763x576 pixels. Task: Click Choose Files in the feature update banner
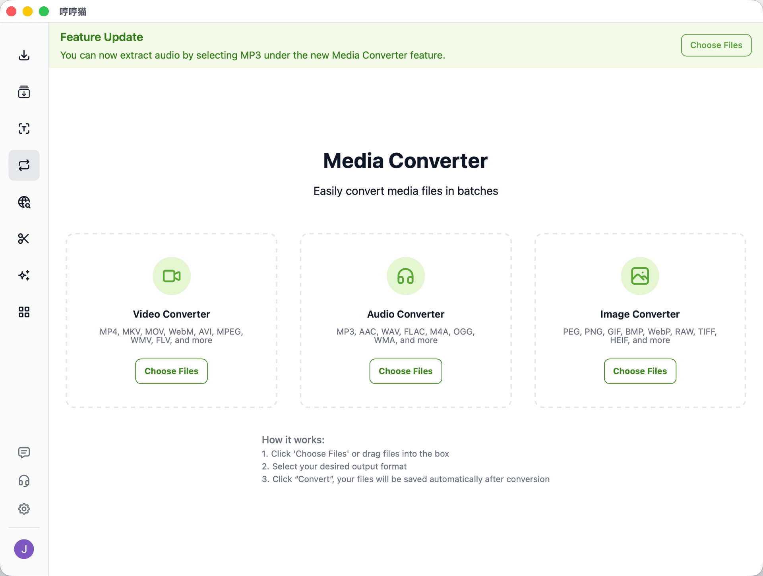coord(716,45)
